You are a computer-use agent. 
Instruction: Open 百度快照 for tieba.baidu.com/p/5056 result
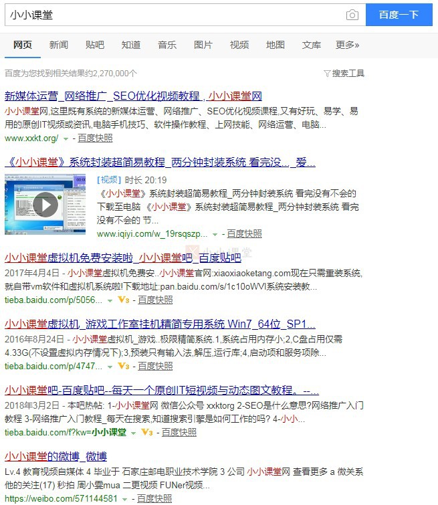click(x=155, y=300)
